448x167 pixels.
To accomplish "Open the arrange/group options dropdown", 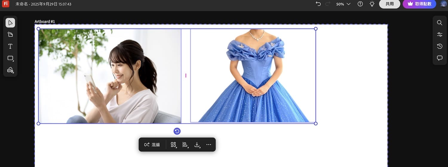I will pyautogui.click(x=174, y=145).
